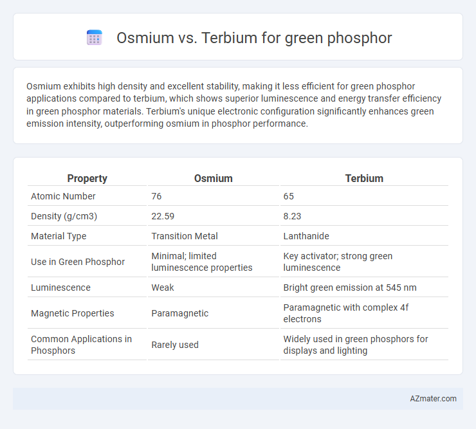The image size is (476, 429).
Task: Click the density value '22.59'
Action: pos(163,216)
